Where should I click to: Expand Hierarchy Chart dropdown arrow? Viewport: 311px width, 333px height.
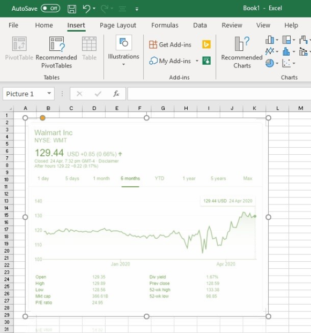[294, 40]
